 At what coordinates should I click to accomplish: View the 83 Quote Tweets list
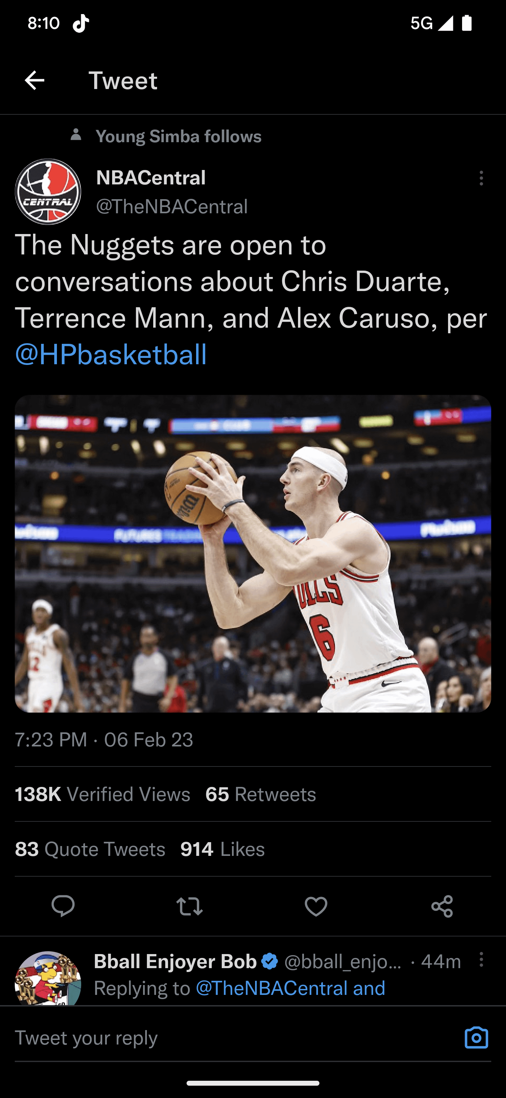tap(90, 849)
